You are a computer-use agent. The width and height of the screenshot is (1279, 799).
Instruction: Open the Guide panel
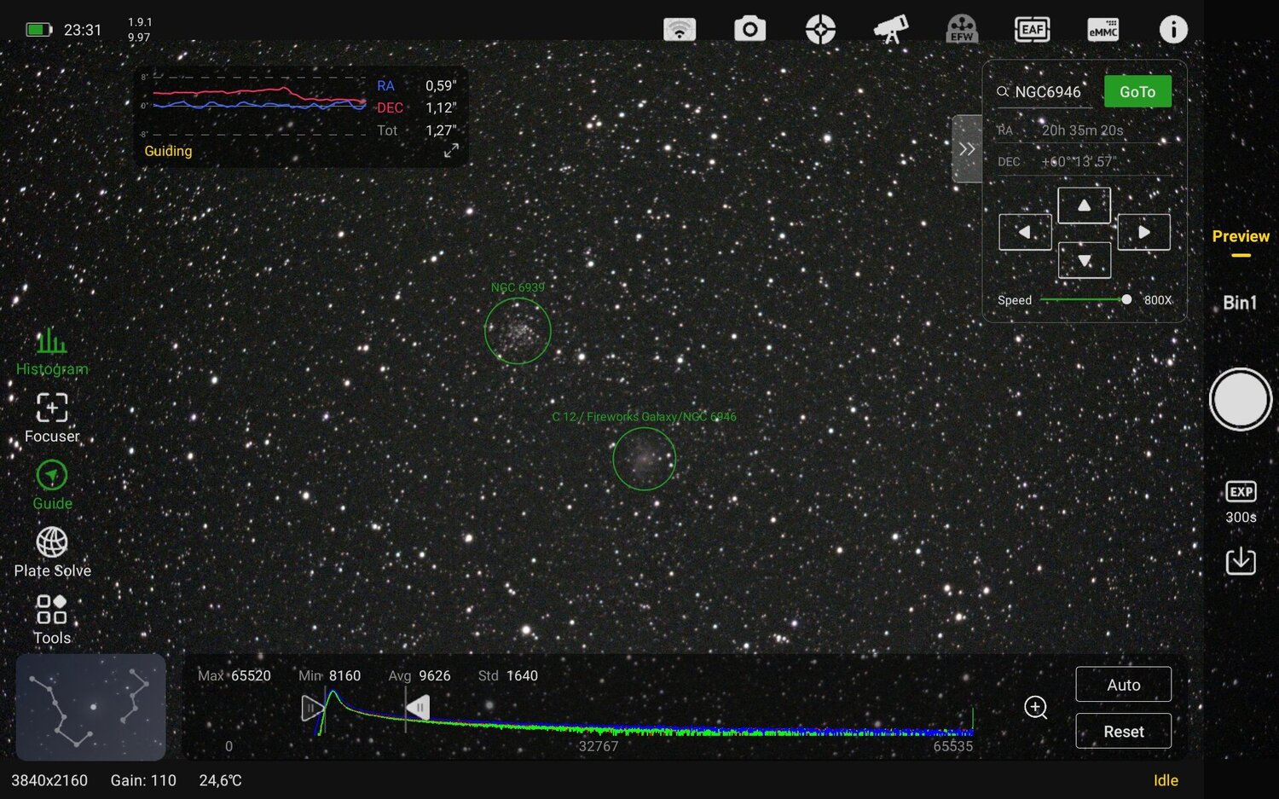coord(51,484)
